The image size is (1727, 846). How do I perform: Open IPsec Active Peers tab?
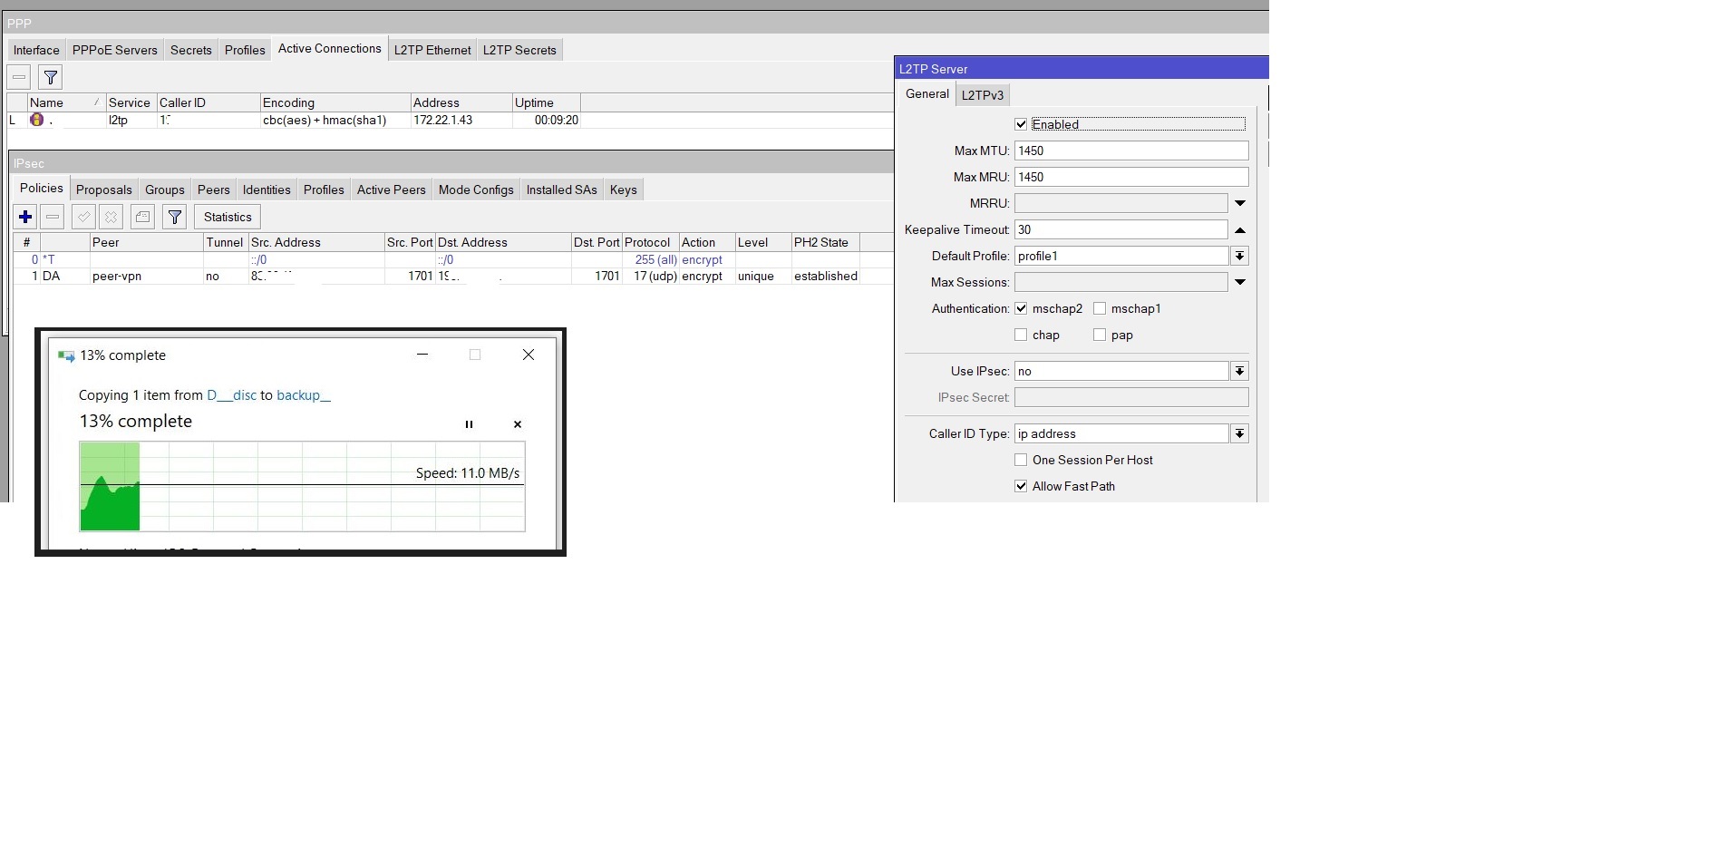point(392,190)
